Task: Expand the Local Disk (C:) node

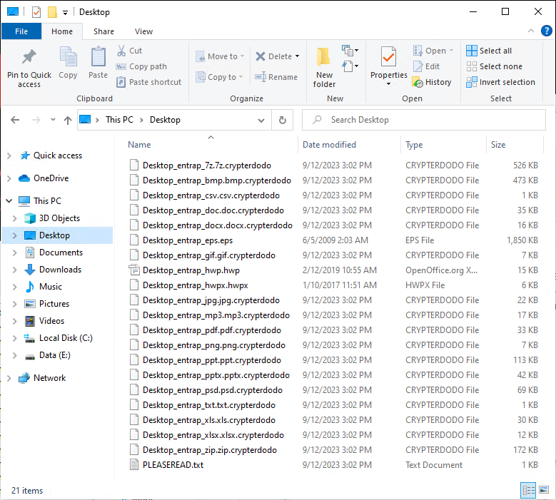Action: 15,338
